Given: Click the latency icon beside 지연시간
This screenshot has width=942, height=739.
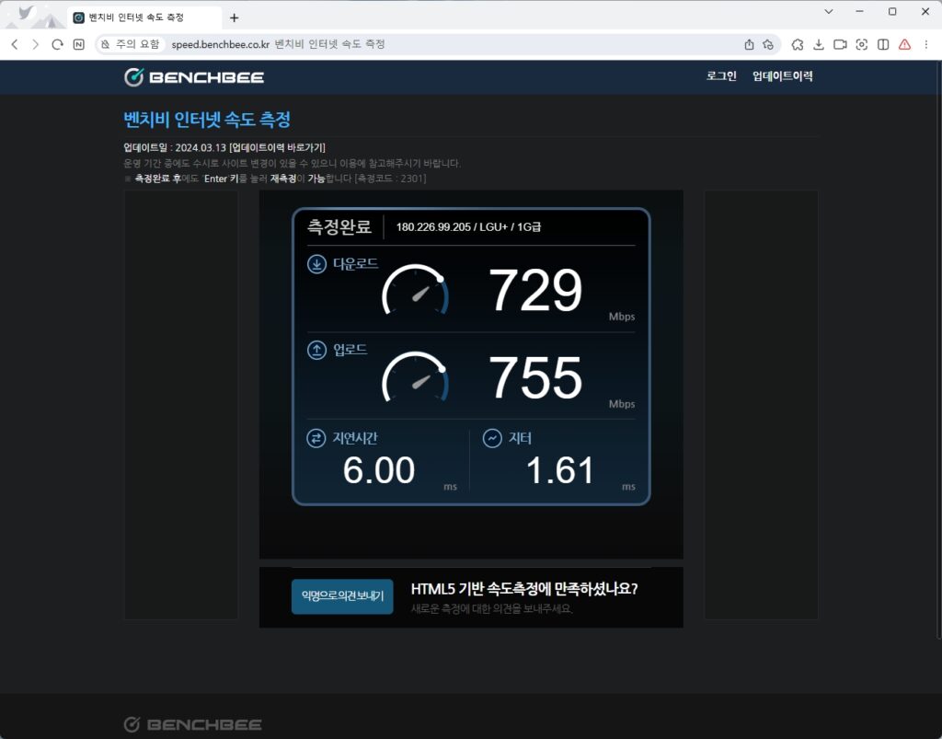Looking at the screenshot, I should 316,438.
